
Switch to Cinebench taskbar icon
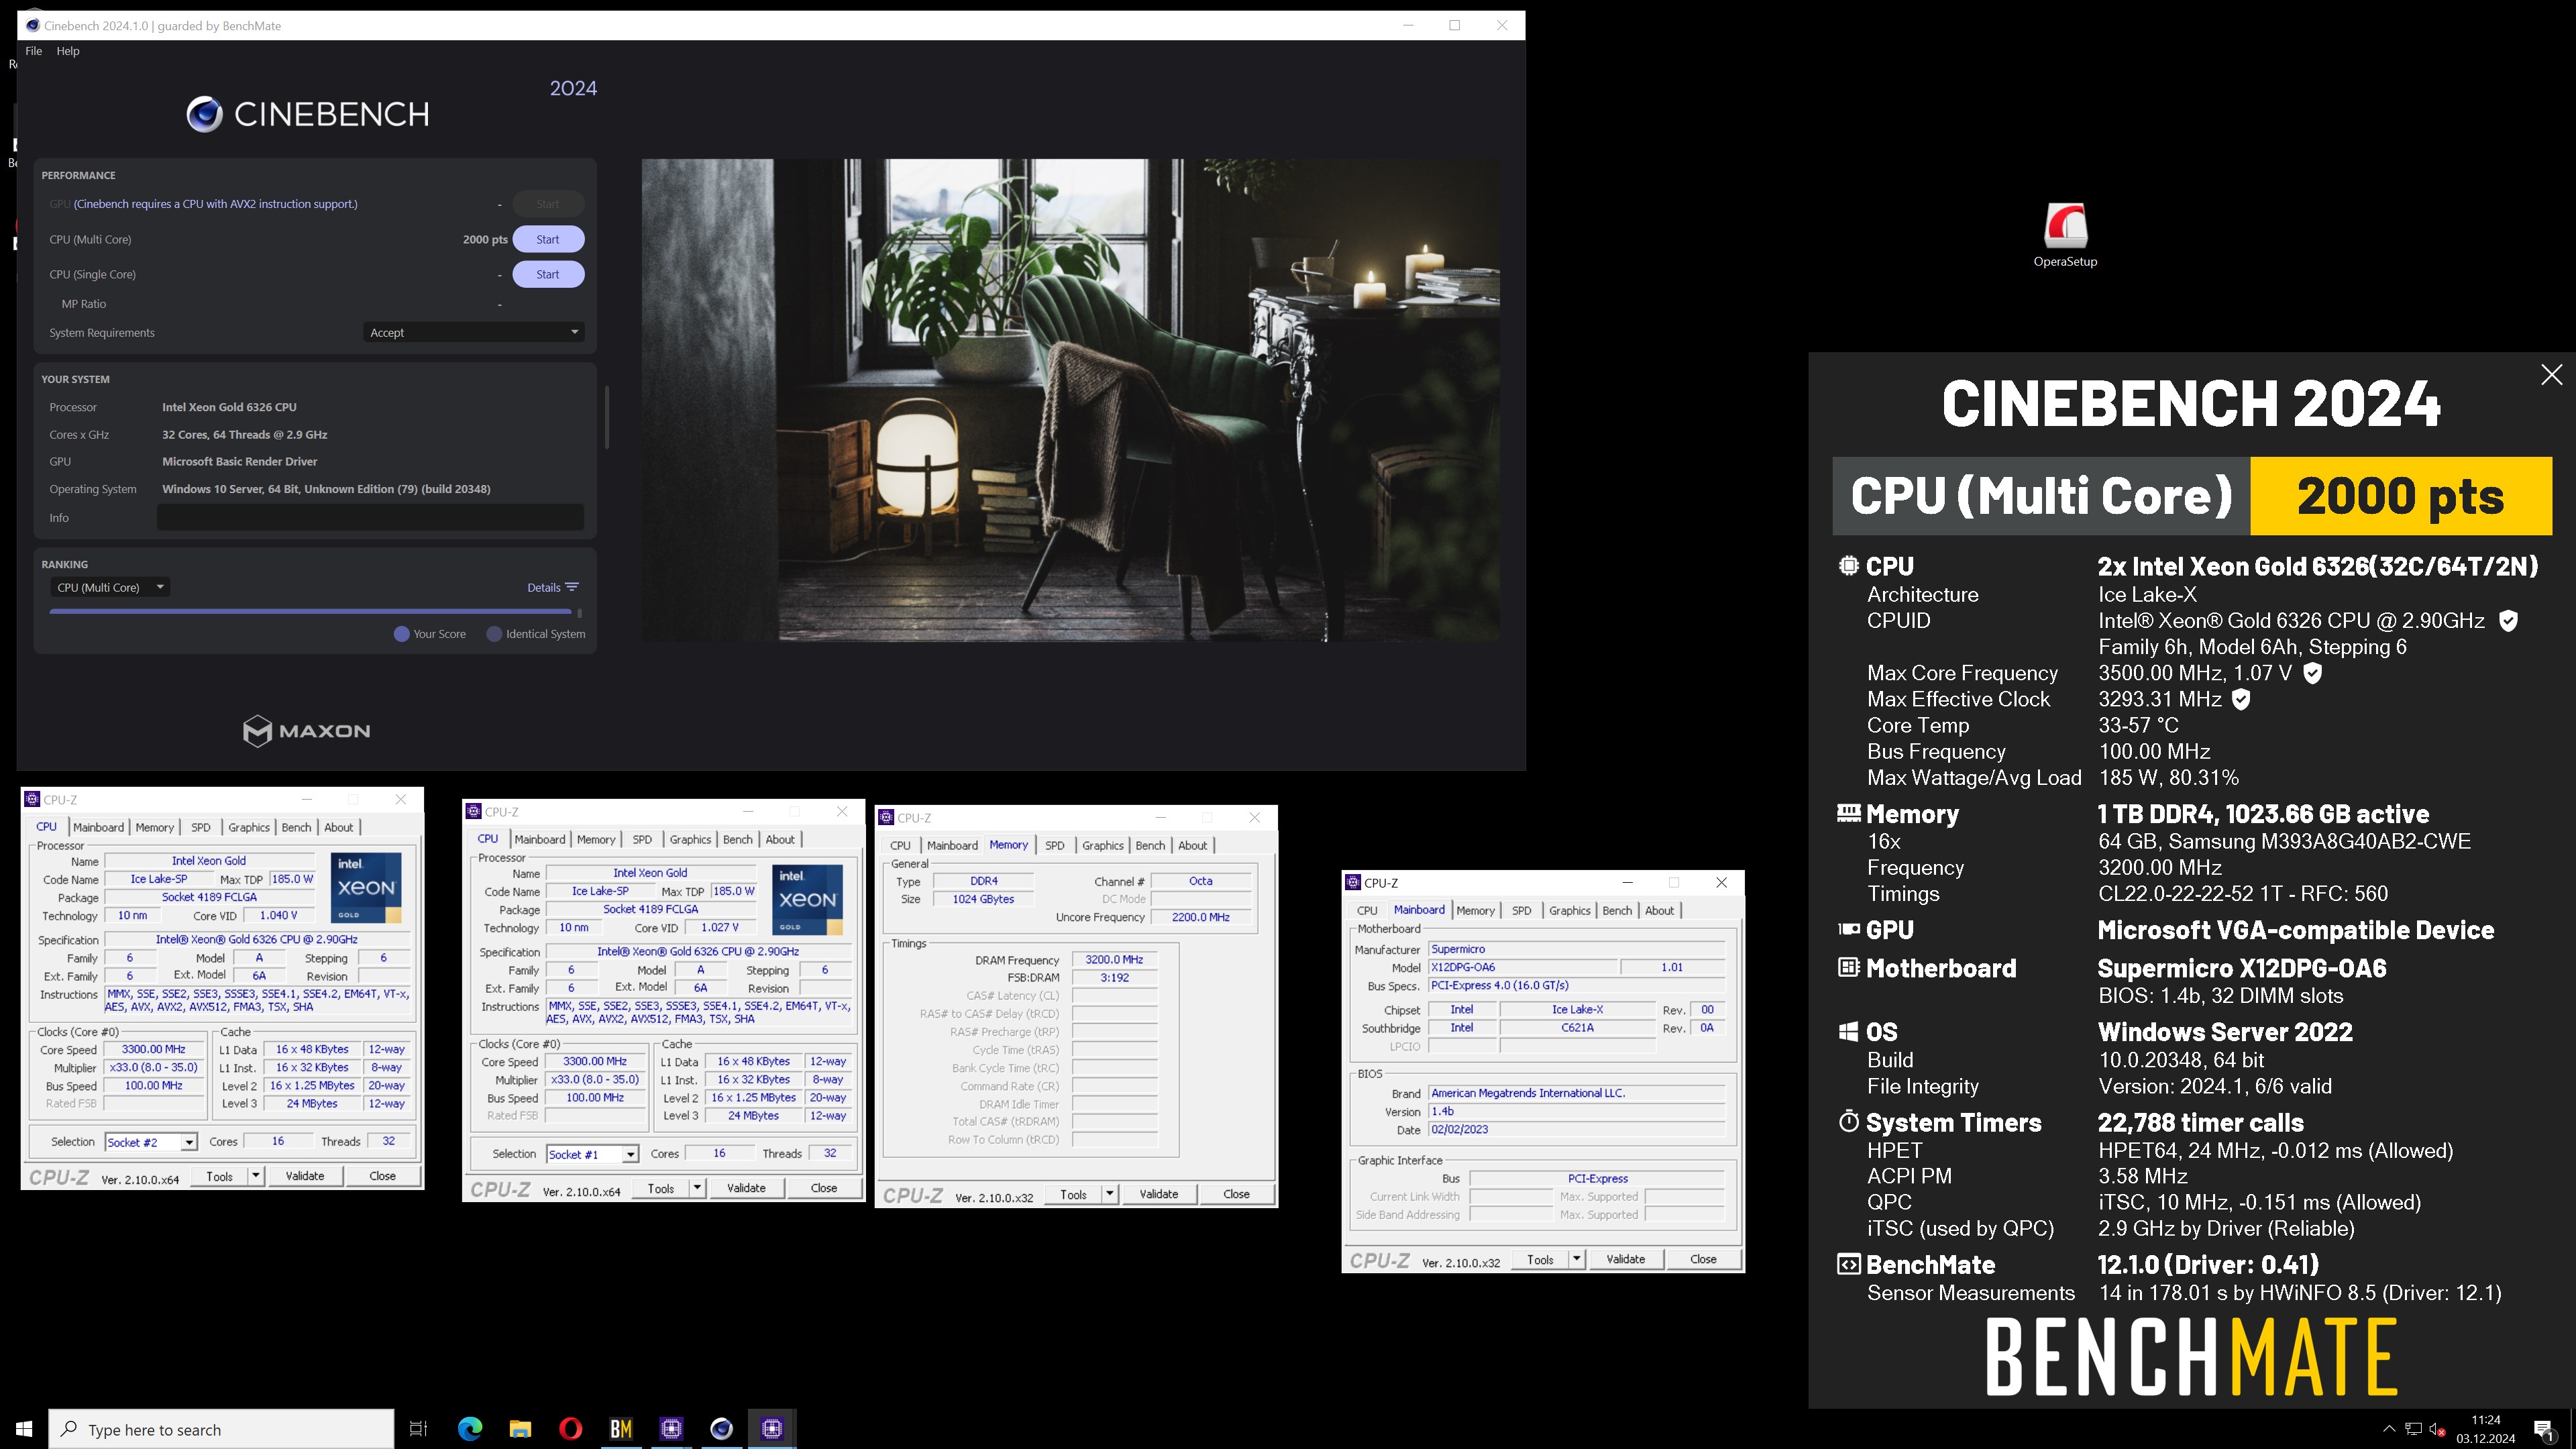(x=721, y=1429)
